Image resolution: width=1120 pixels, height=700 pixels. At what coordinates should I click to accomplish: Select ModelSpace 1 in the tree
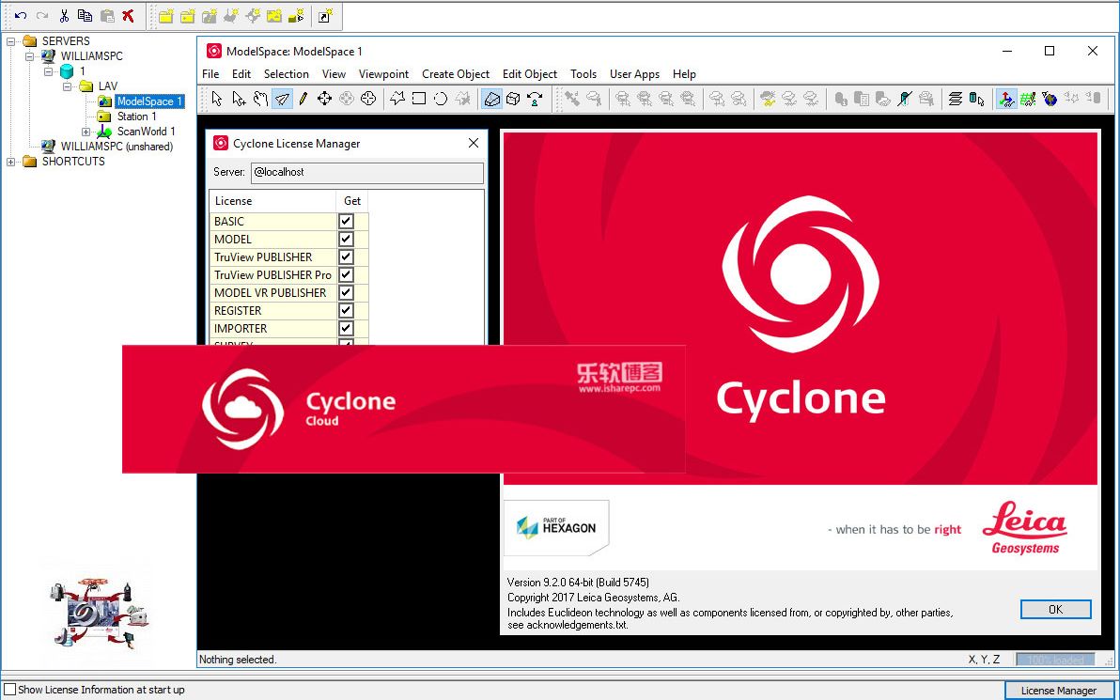pos(149,101)
